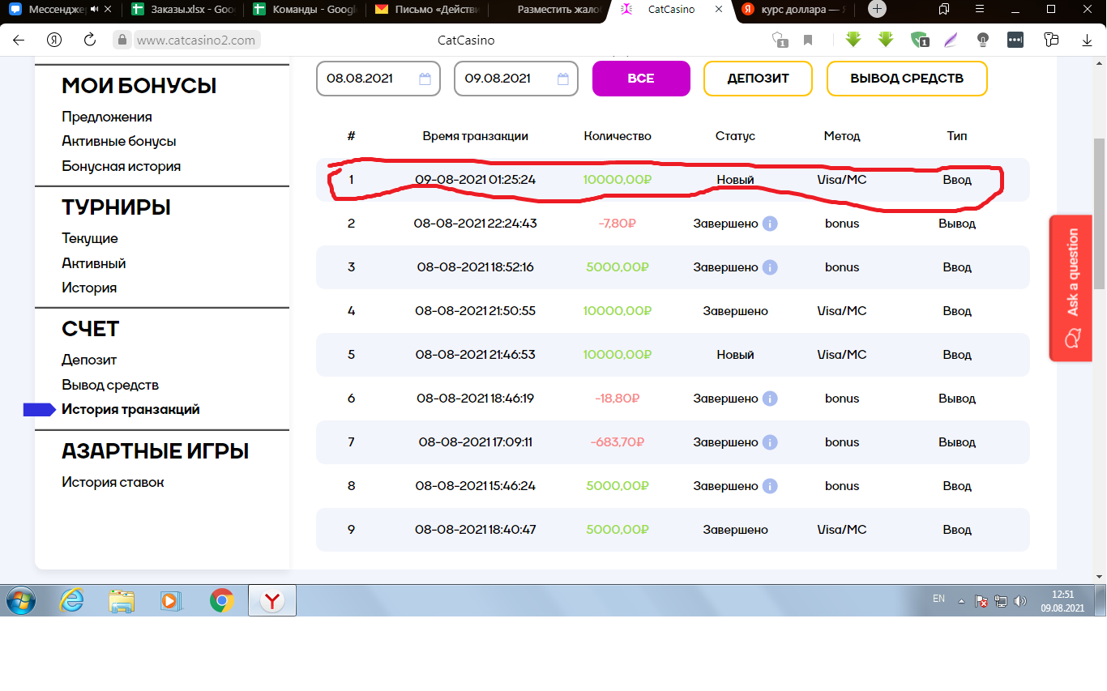Viewport: 1107px width, 691px height.
Task: Click the end date field 09.08.2021
Action: [x=516, y=79]
